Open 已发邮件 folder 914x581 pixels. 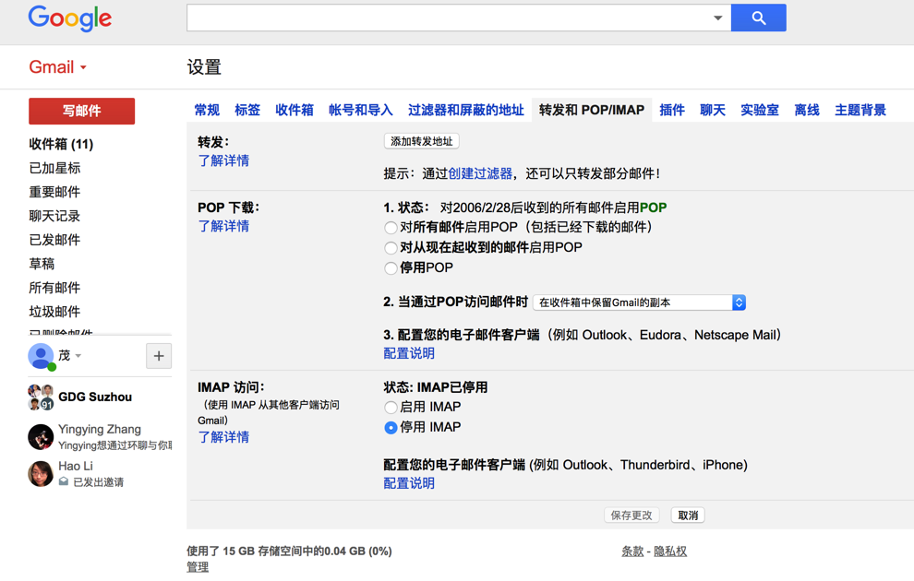(54, 239)
